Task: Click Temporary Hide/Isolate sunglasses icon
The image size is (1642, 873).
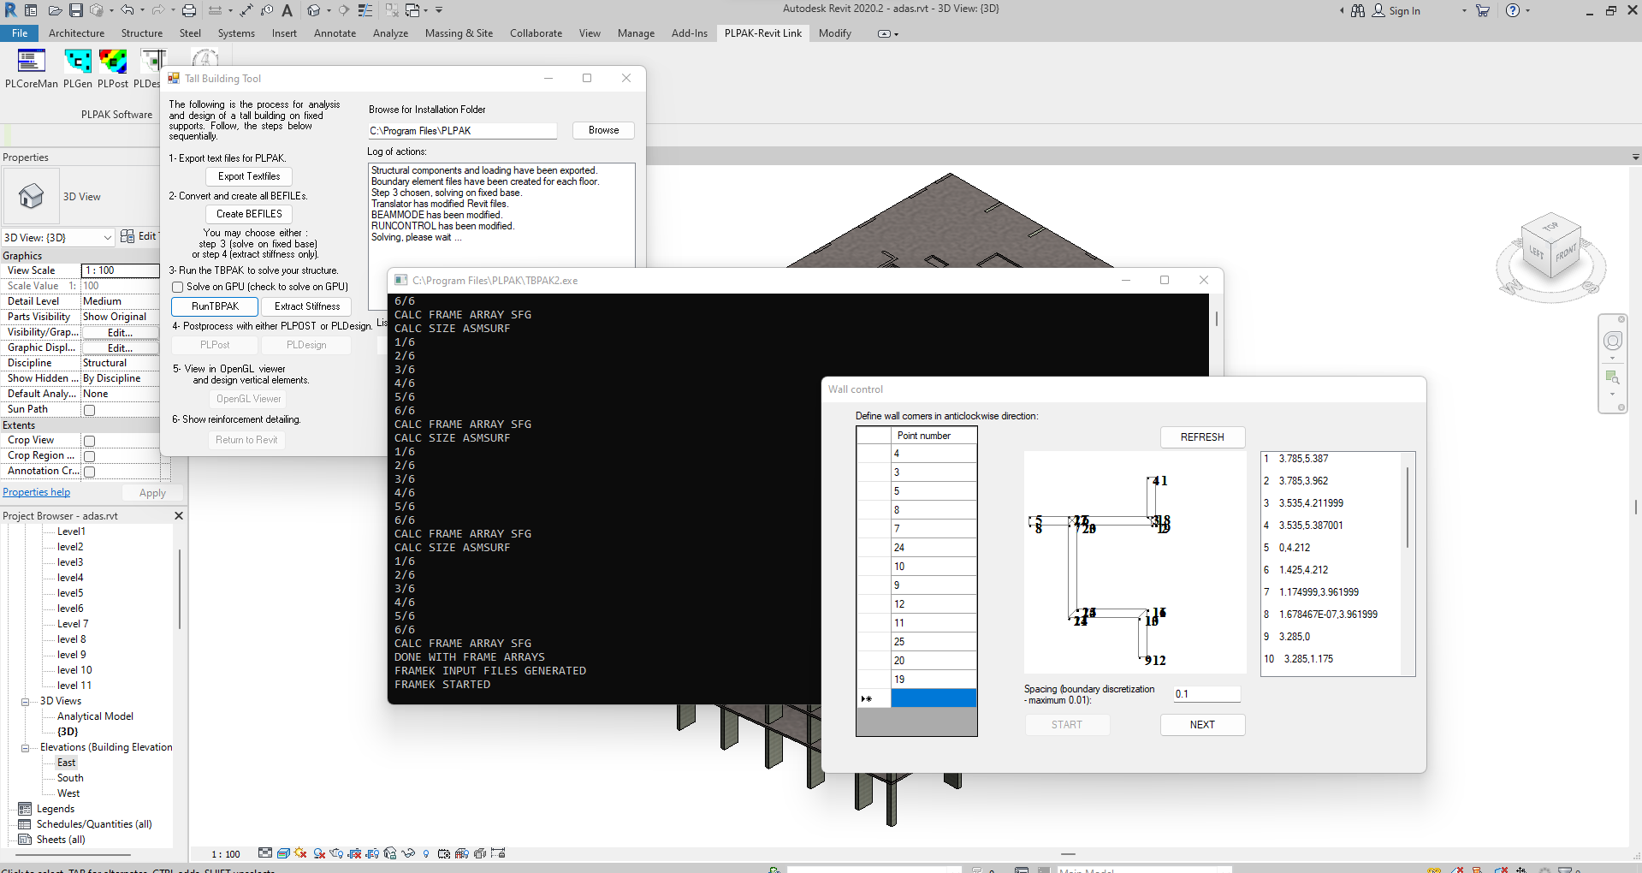Action: tap(408, 853)
